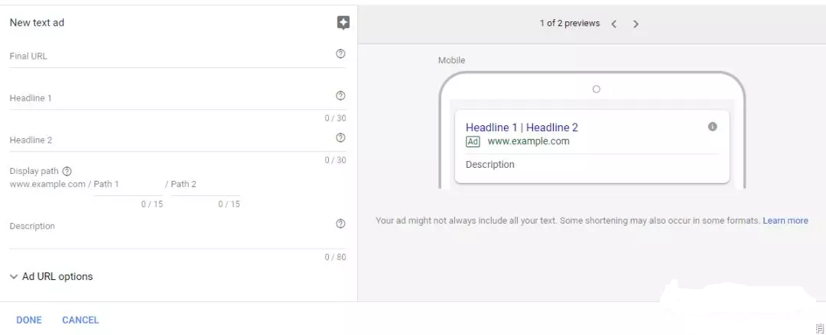Show the next ad preview
Screen dimensions: 826x335
[x=636, y=24]
